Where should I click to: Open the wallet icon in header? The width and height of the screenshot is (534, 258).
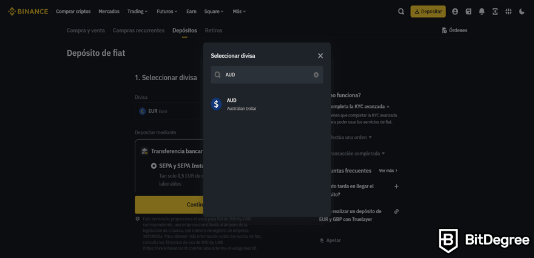point(468,12)
